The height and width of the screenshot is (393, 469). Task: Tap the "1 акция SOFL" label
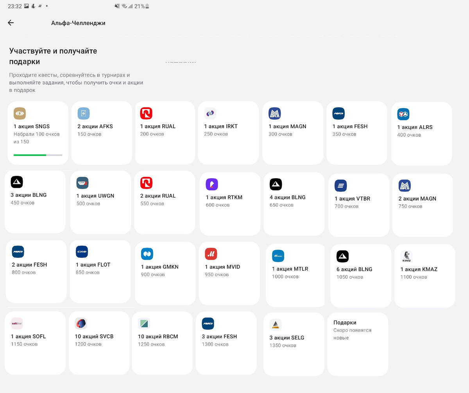point(29,336)
